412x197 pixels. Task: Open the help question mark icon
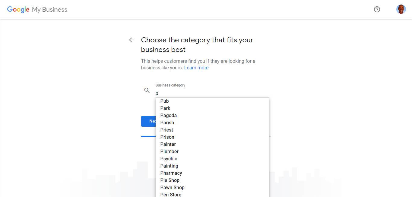[x=377, y=9]
